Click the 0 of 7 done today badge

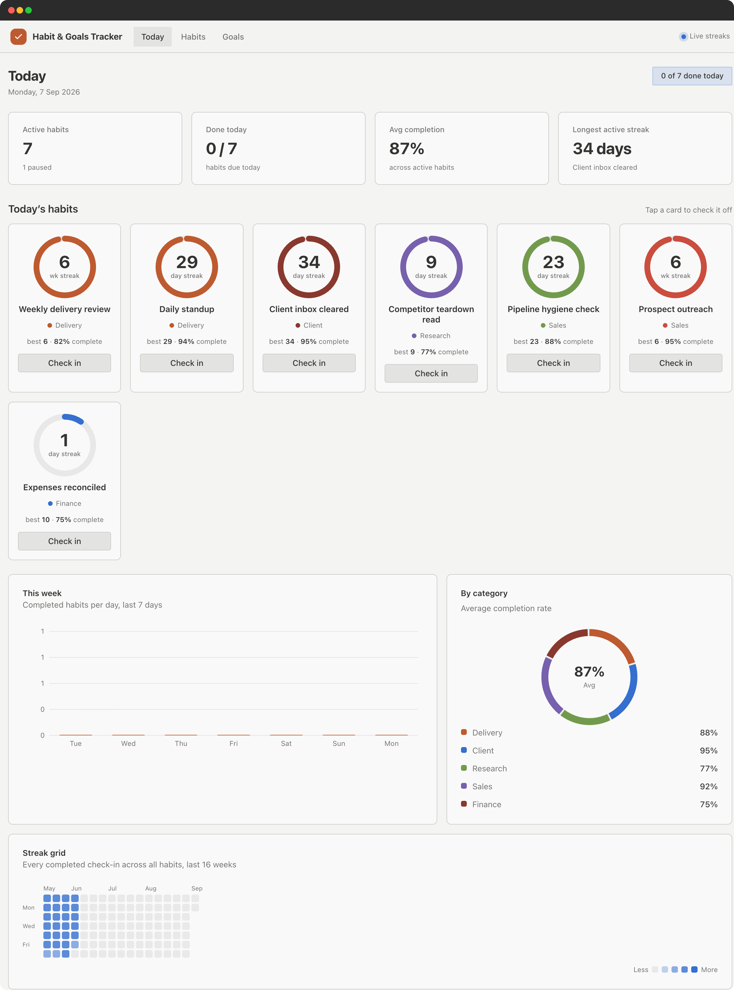[x=692, y=76]
